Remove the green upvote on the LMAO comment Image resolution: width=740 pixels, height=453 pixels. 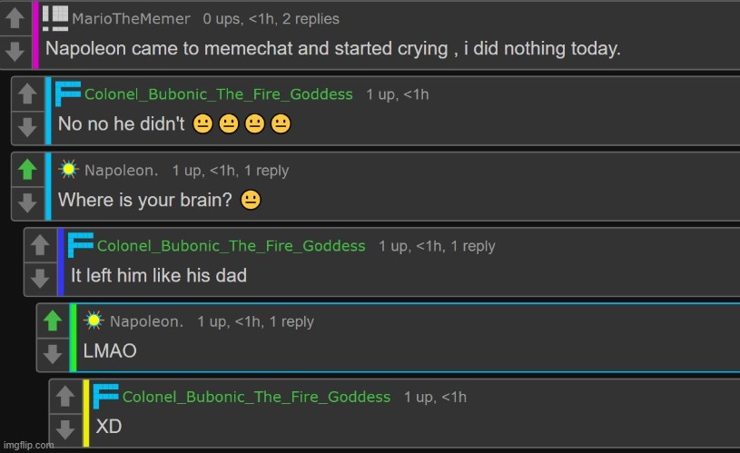54,320
